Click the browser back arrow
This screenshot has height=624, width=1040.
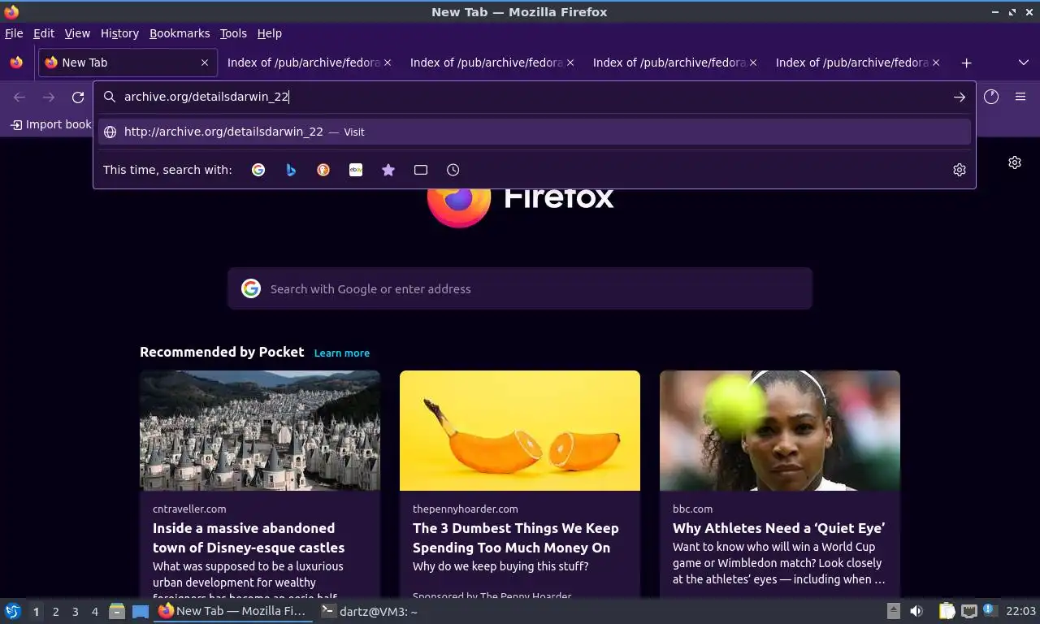(x=19, y=97)
